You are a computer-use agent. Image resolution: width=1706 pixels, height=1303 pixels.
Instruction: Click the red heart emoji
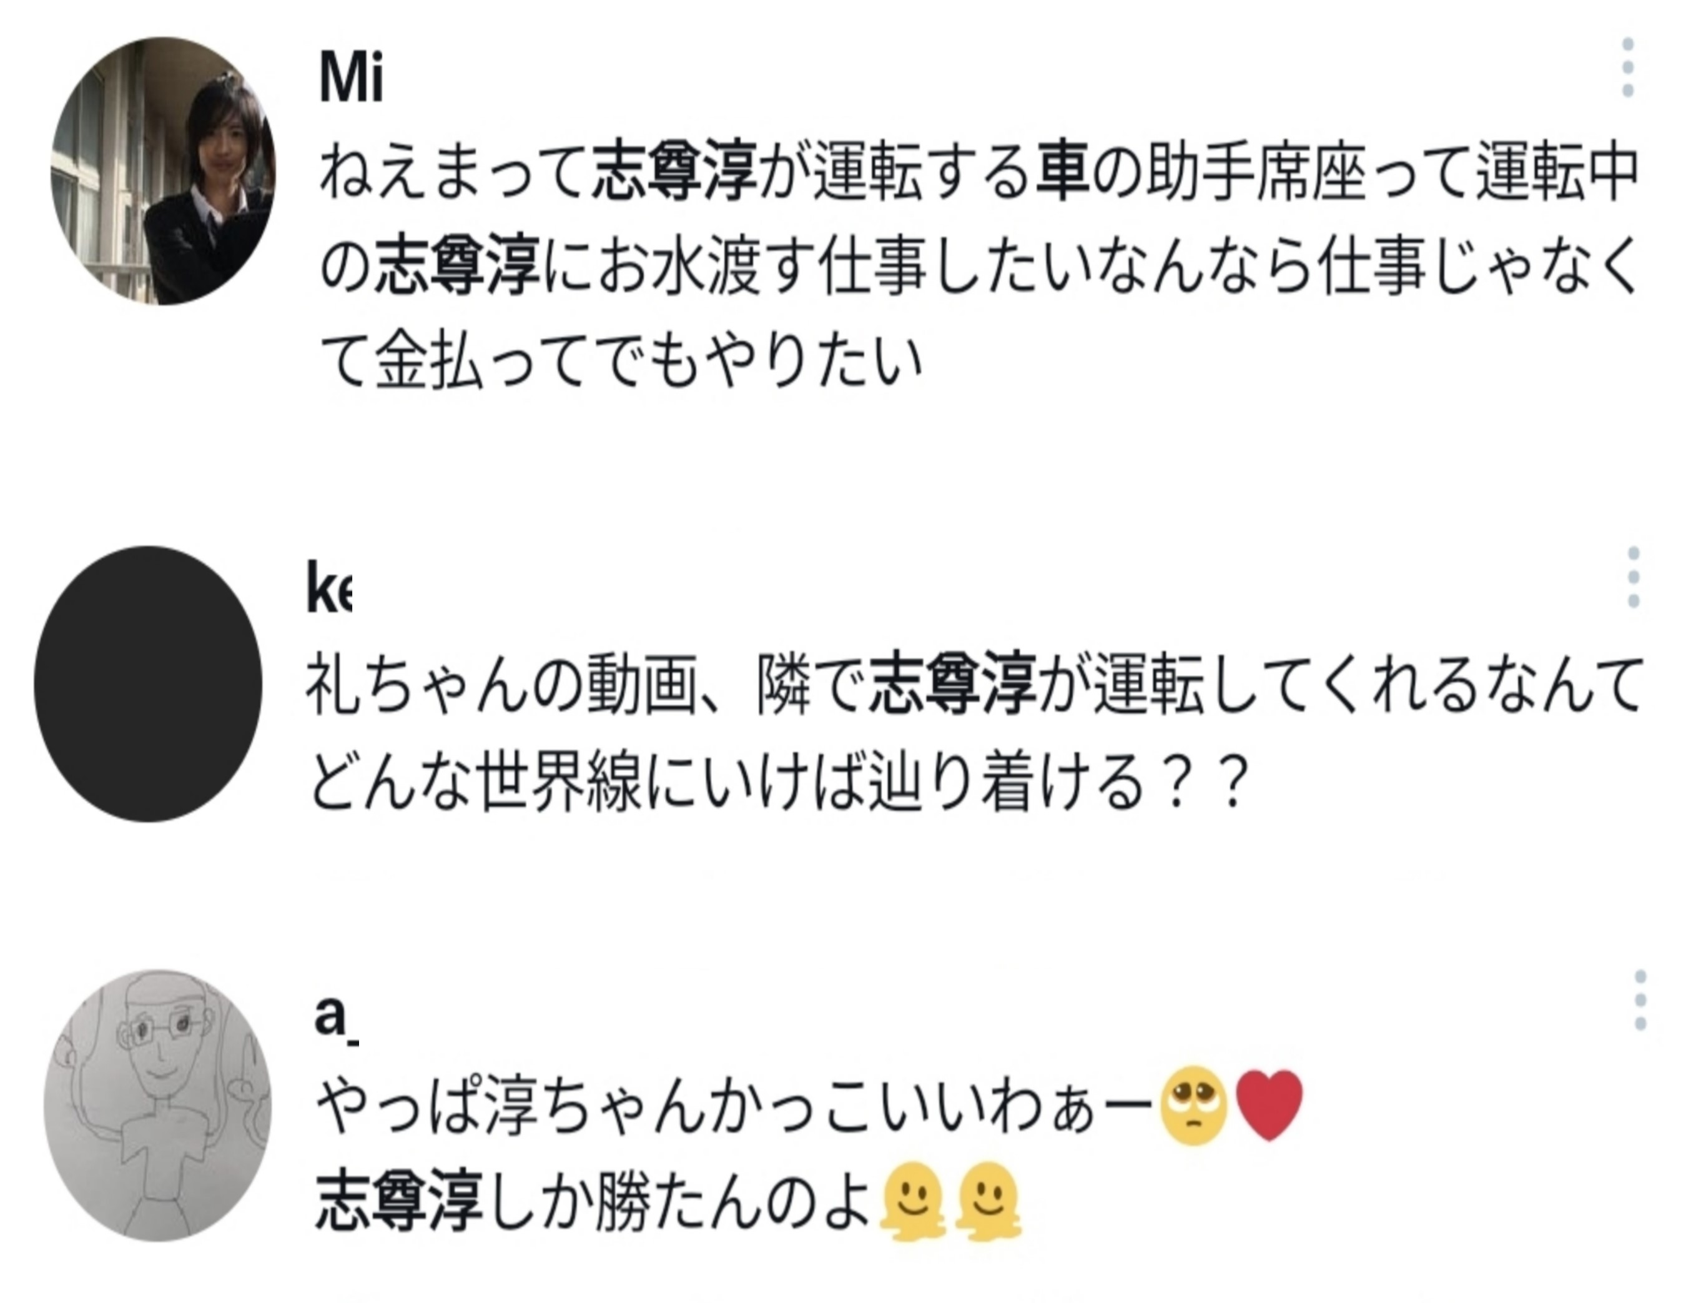pyautogui.click(x=1270, y=1104)
